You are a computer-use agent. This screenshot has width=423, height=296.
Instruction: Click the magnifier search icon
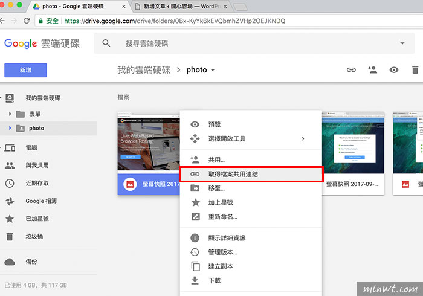[x=106, y=43]
